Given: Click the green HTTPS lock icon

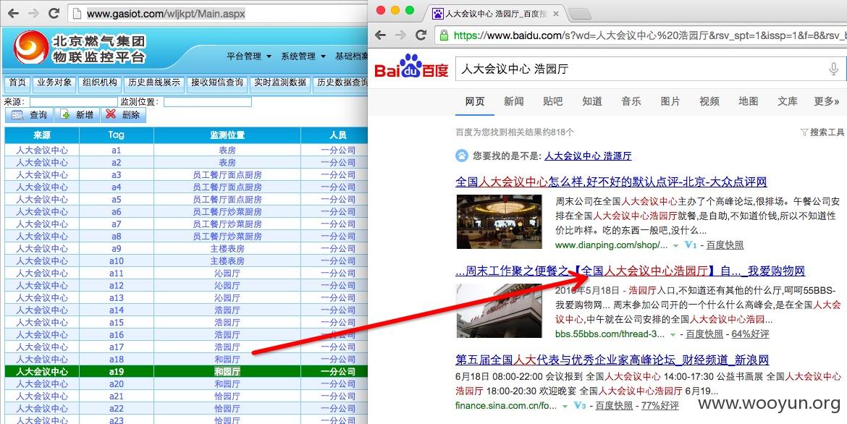Looking at the screenshot, I should pos(444,35).
